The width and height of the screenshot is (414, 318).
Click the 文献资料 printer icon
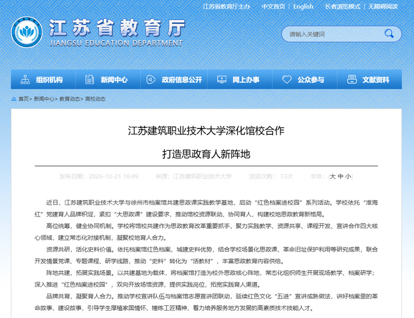tap(352, 80)
